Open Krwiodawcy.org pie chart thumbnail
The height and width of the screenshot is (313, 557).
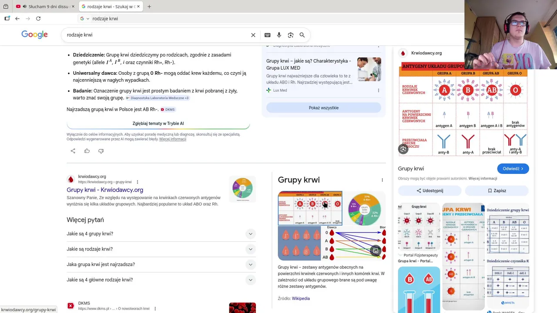(x=242, y=189)
